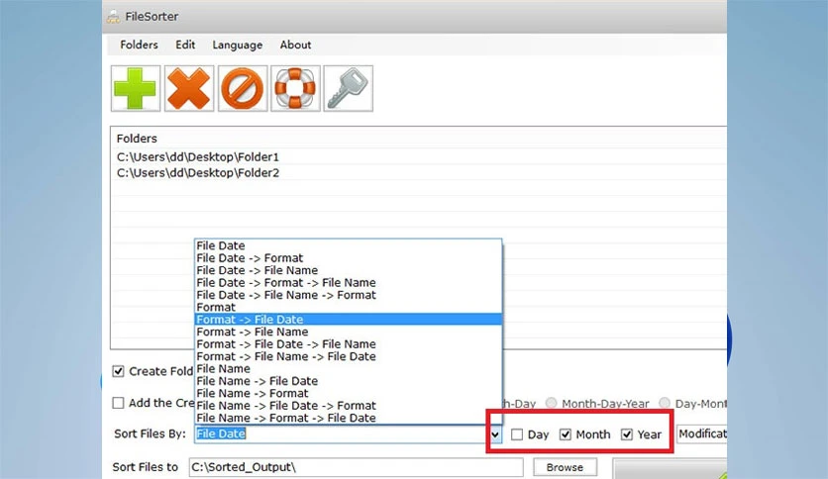The height and width of the screenshot is (479, 828).
Task: Click the Sort Files By combo box arrow
Action: [x=495, y=434]
